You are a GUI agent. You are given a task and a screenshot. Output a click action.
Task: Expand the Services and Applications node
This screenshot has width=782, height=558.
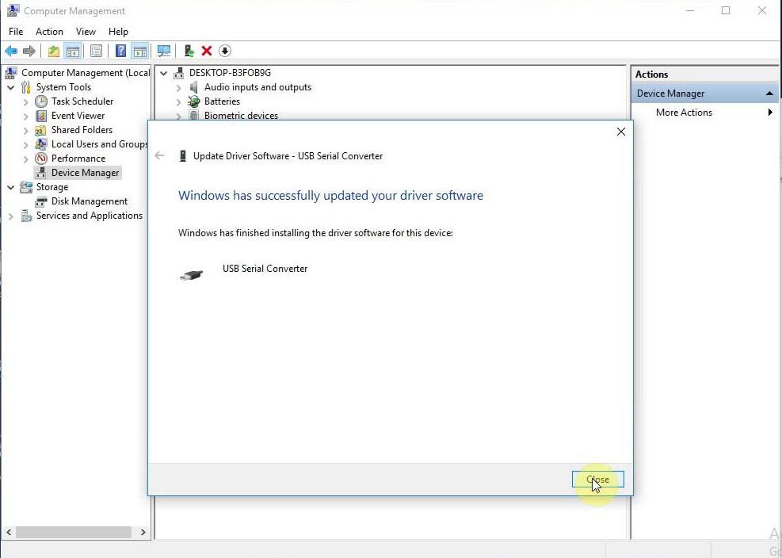(10, 216)
